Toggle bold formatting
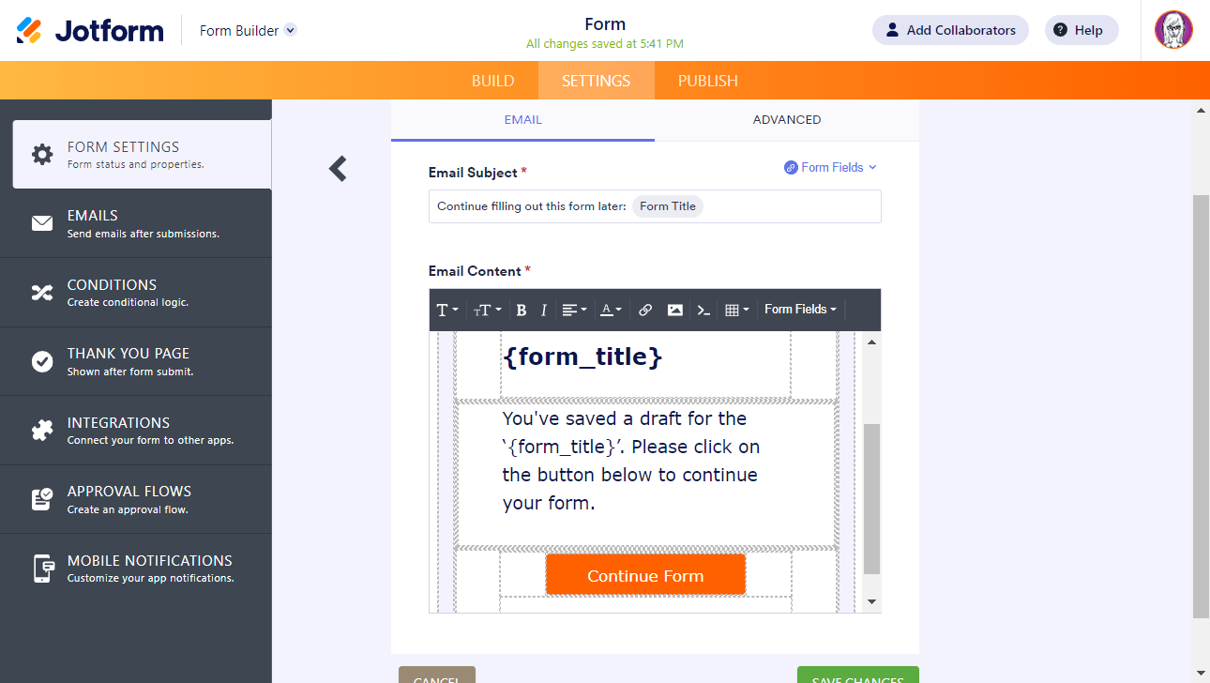 [522, 310]
